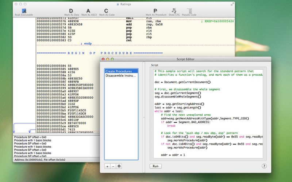292x182 pixels.
Task: Mark selection as Data with D icon
Action: (x=71, y=11)
